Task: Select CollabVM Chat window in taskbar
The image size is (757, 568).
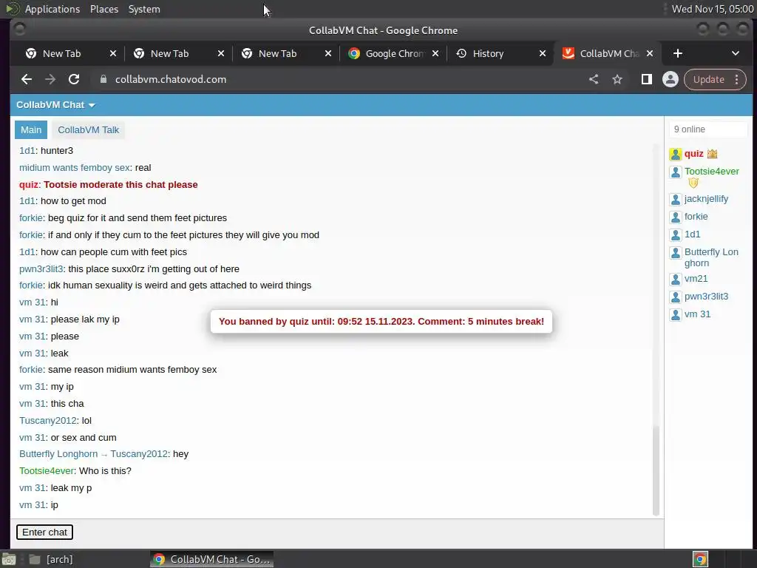Action: [211, 559]
